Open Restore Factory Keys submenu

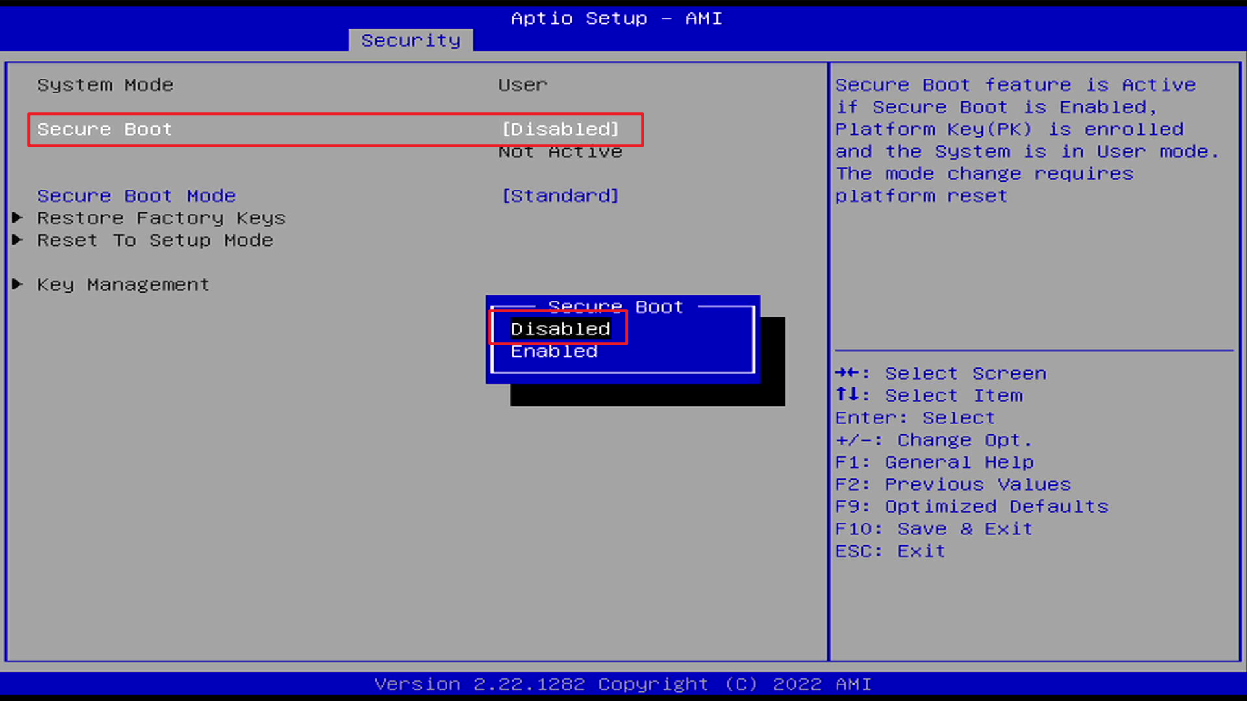pyautogui.click(x=161, y=218)
